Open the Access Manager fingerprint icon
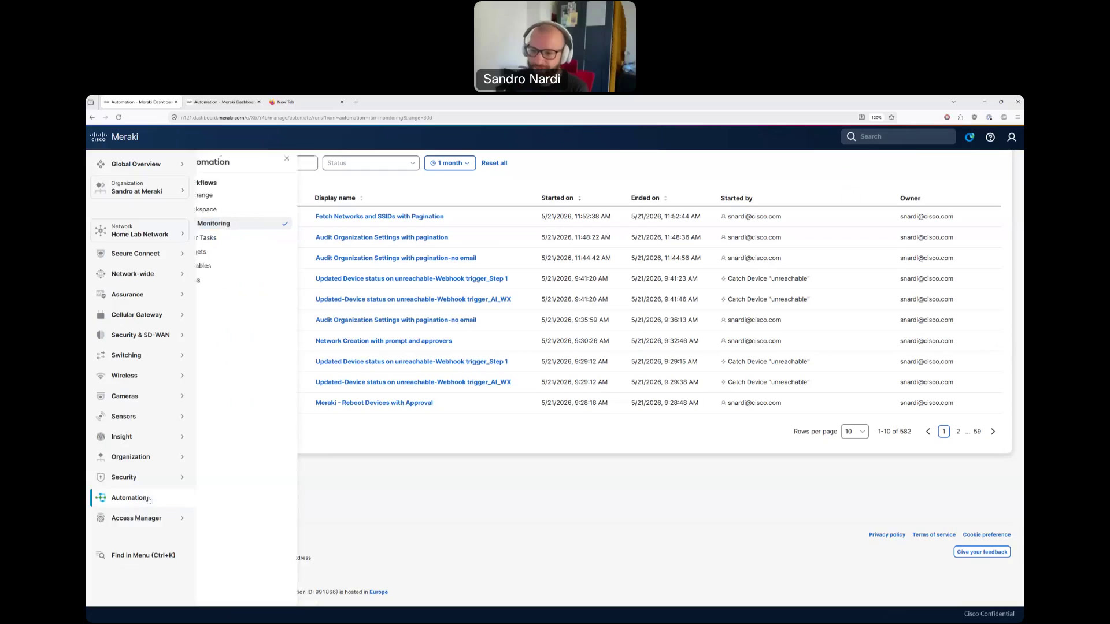 [x=101, y=518]
